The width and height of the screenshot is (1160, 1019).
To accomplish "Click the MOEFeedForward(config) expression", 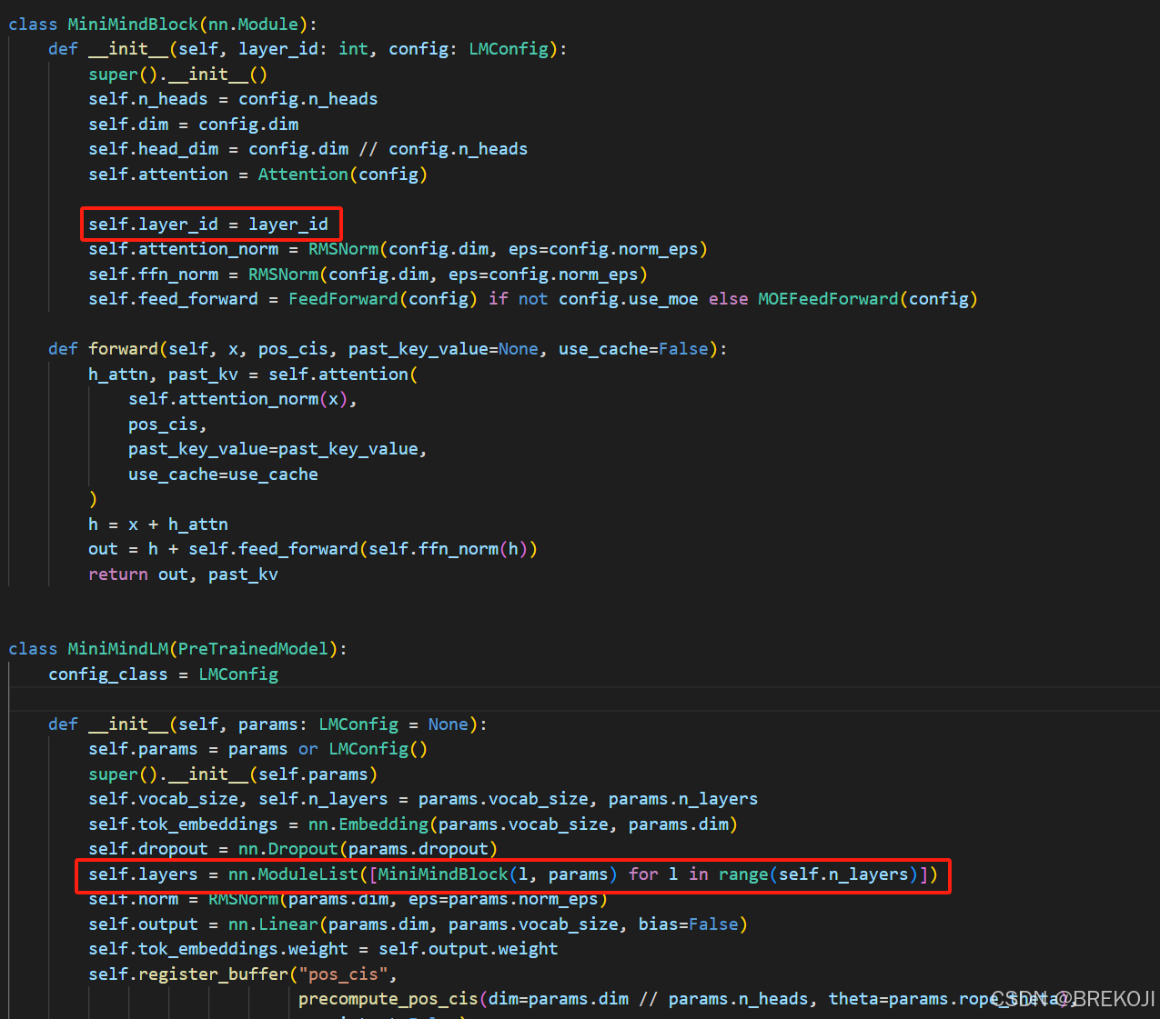I will [869, 298].
